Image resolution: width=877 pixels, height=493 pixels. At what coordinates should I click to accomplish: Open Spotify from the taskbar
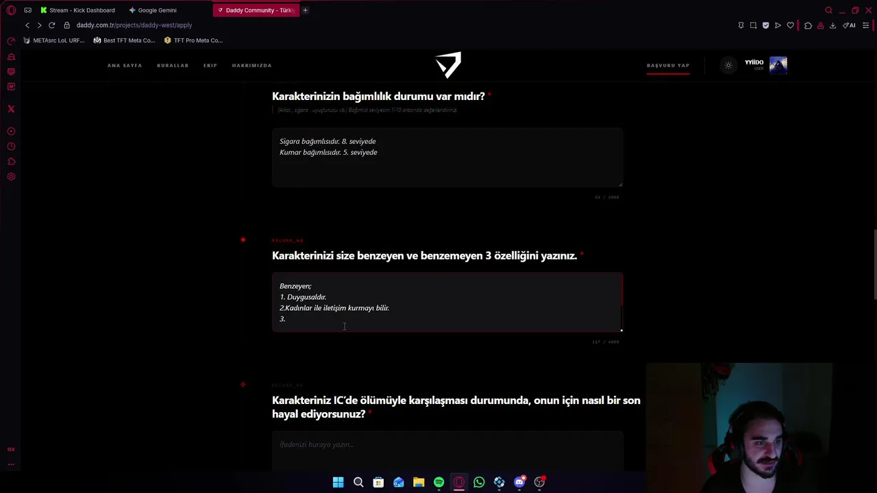click(438, 482)
